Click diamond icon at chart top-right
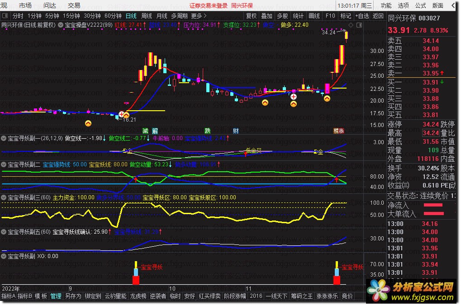Screen dimensions: 461x305 (x=351, y=25)
